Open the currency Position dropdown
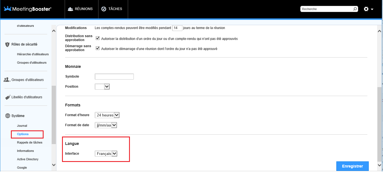Viewport: 383px width, 172px height. click(x=102, y=87)
